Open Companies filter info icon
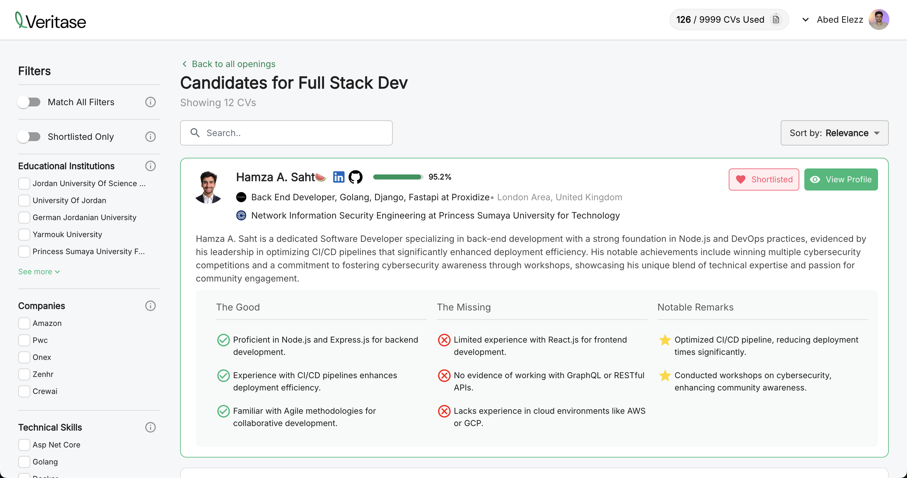This screenshot has height=478, width=907. 150,306
